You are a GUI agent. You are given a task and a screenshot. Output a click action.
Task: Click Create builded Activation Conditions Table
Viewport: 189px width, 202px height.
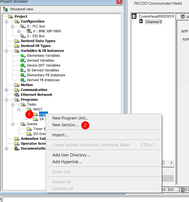[104, 145]
